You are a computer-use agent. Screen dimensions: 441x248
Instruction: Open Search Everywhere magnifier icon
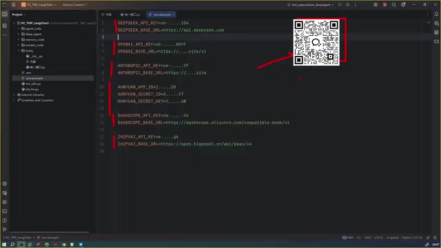[x=394, y=5]
